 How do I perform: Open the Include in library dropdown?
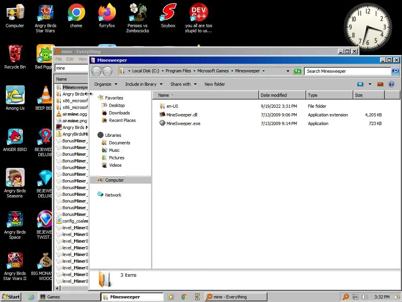(144, 84)
